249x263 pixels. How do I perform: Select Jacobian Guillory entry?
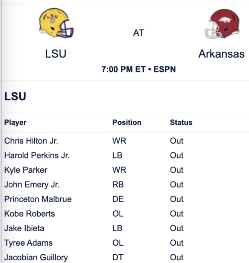click(x=36, y=257)
